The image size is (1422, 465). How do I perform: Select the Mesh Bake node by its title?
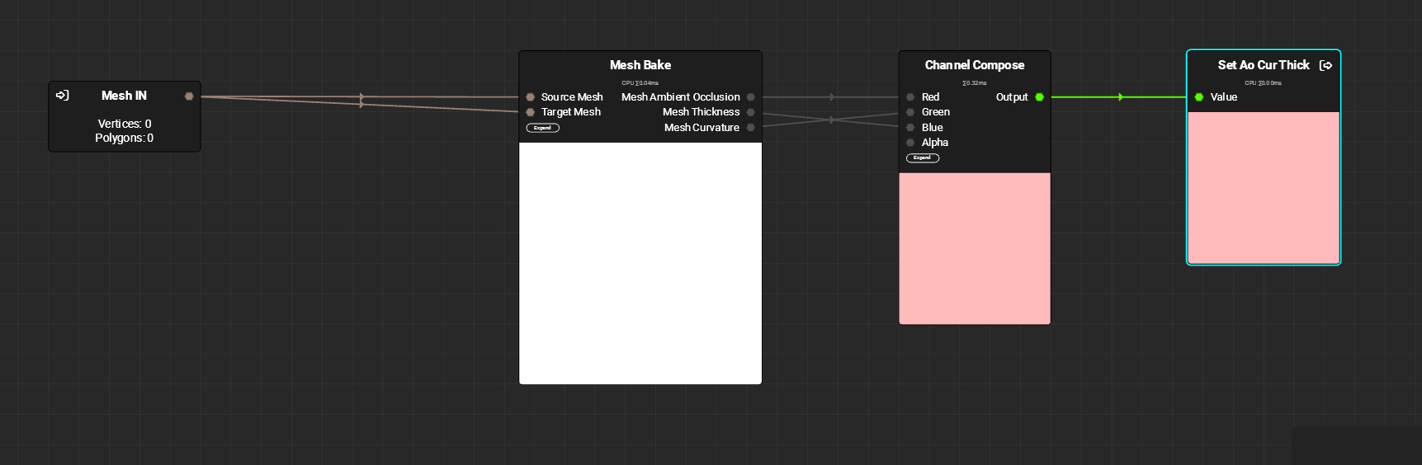[640, 65]
